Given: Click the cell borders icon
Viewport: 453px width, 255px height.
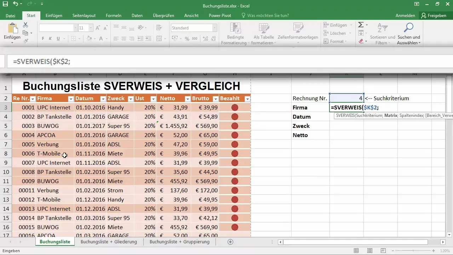Looking at the screenshot, I should (x=73, y=39).
